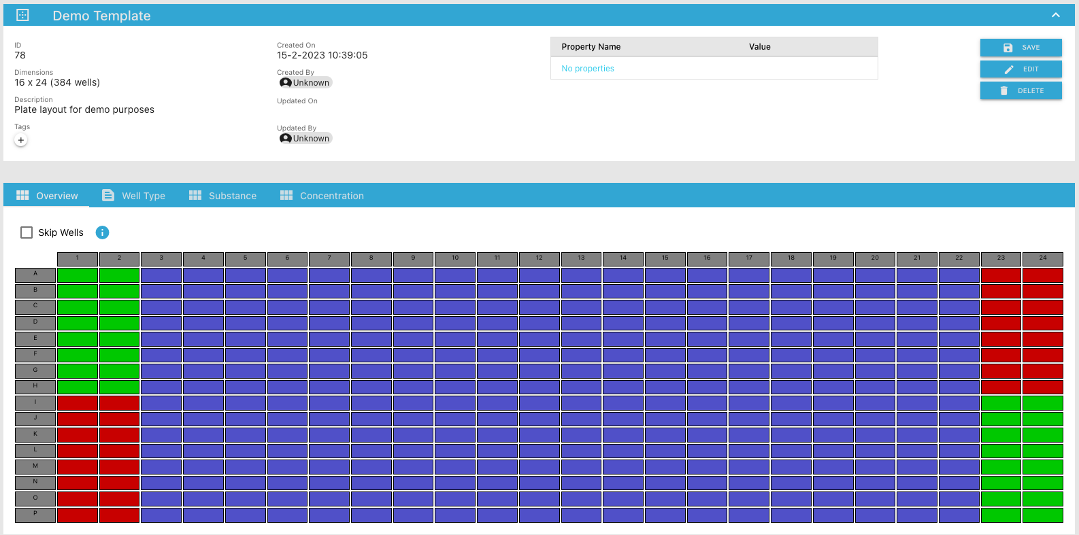The height and width of the screenshot is (535, 1079).
Task: Click the pencil edit icon
Action: [1008, 69]
